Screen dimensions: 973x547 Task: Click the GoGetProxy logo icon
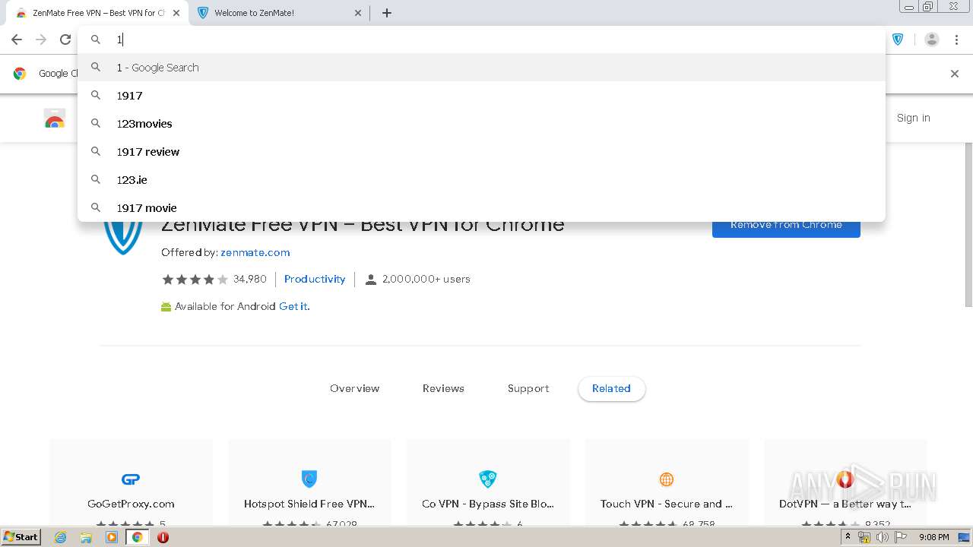[x=131, y=479]
